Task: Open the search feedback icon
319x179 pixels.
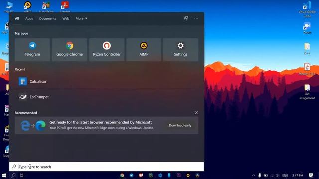Action: point(186,18)
